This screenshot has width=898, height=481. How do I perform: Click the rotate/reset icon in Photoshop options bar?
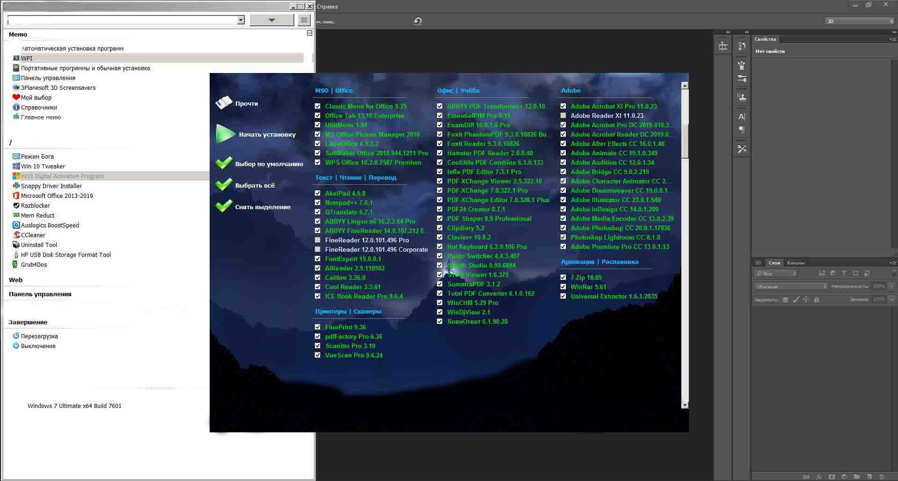(418, 21)
